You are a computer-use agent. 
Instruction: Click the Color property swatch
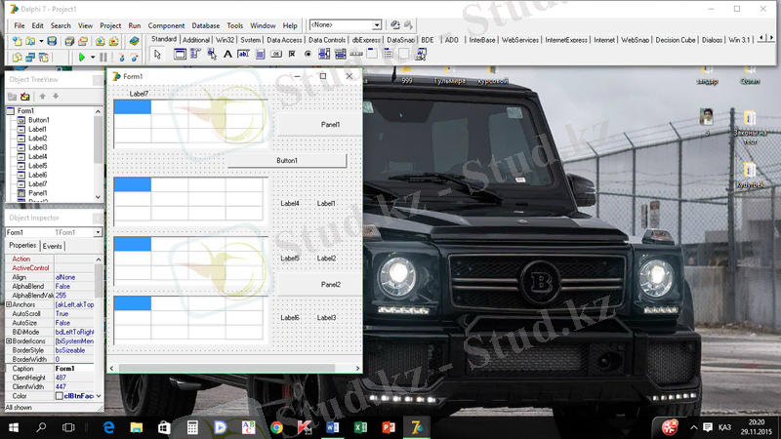pos(60,396)
